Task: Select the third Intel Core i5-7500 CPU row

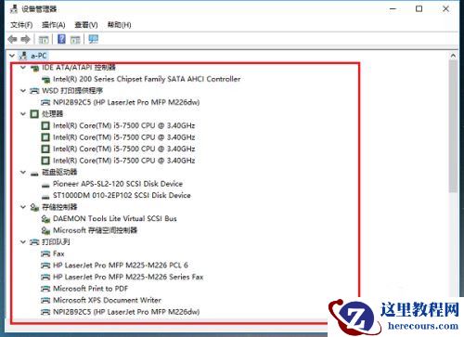Action: tap(124, 149)
